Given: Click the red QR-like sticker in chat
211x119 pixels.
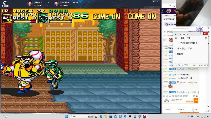Looking at the screenshot, I should (170, 86).
